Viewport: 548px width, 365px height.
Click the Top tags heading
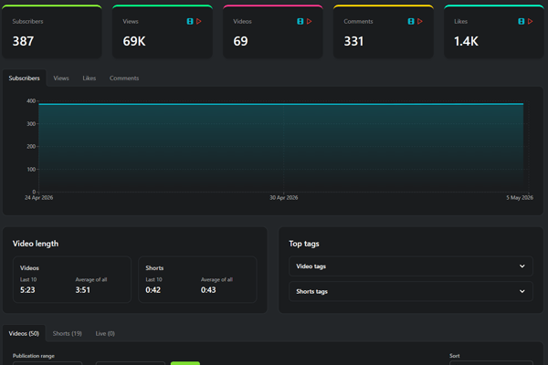[304, 244]
